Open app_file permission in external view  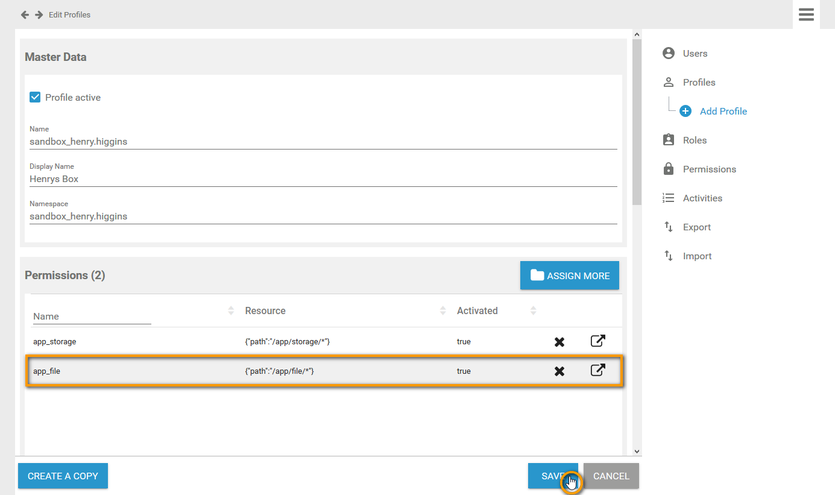[x=597, y=371]
